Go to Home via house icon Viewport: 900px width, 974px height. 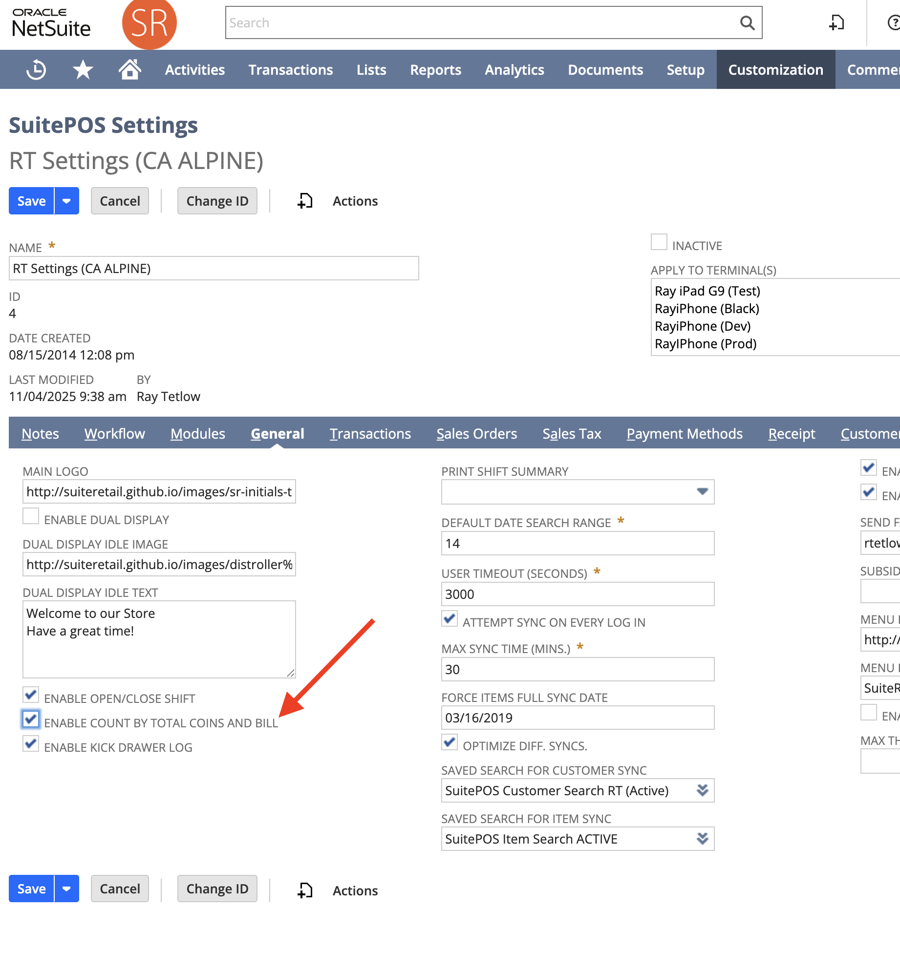(x=129, y=69)
